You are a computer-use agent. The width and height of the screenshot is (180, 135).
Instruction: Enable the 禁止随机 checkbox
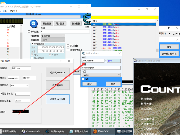pyautogui.click(x=68, y=46)
